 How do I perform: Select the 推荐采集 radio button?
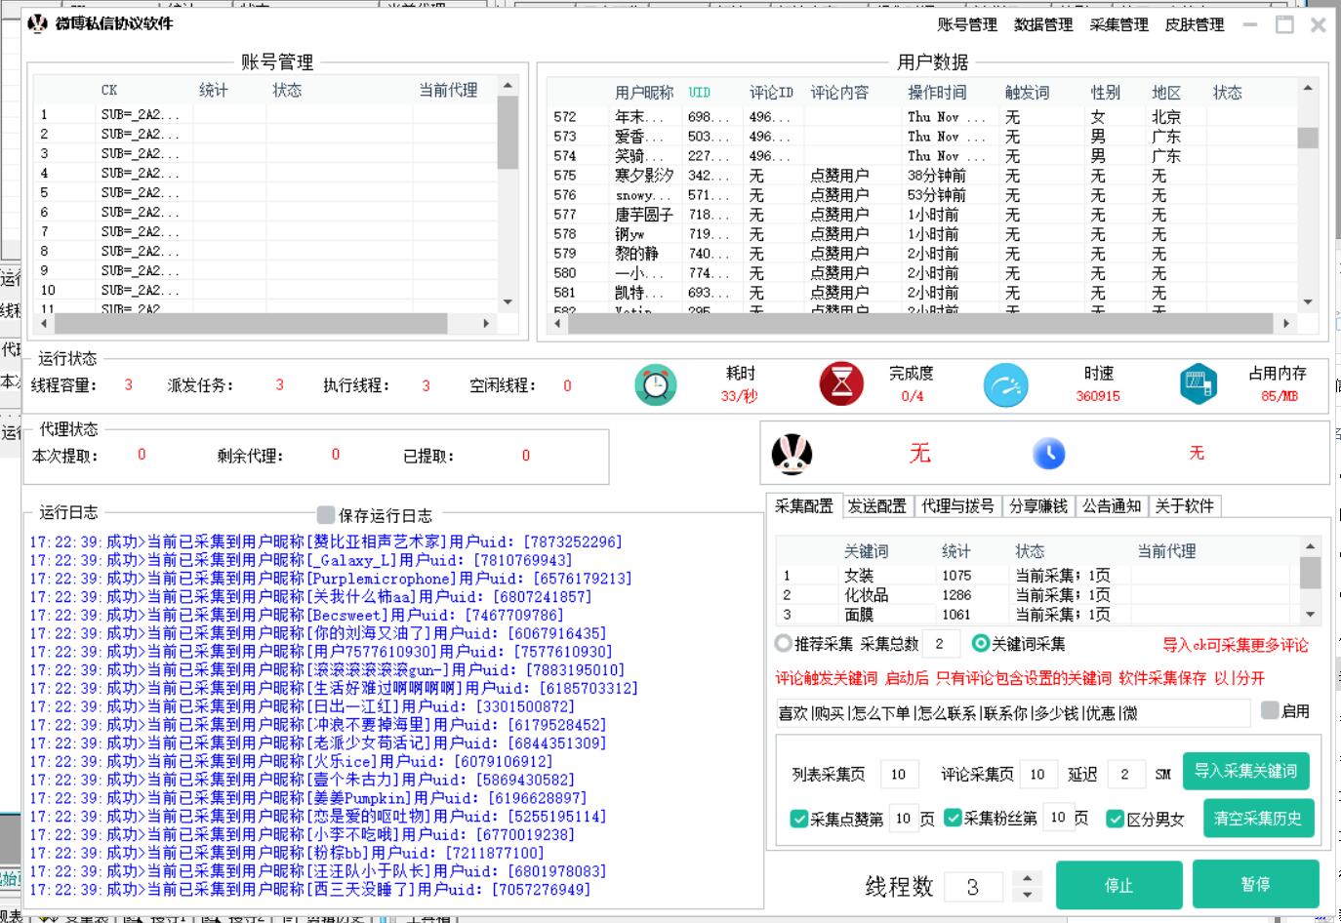pyautogui.click(x=784, y=644)
